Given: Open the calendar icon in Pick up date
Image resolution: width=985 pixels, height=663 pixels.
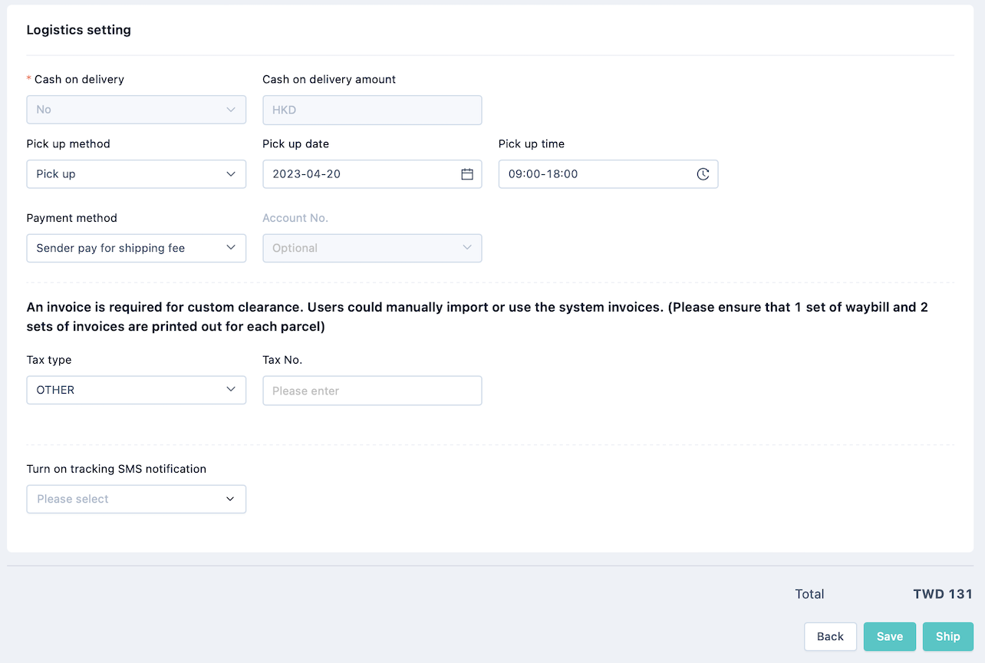Looking at the screenshot, I should 466,174.
